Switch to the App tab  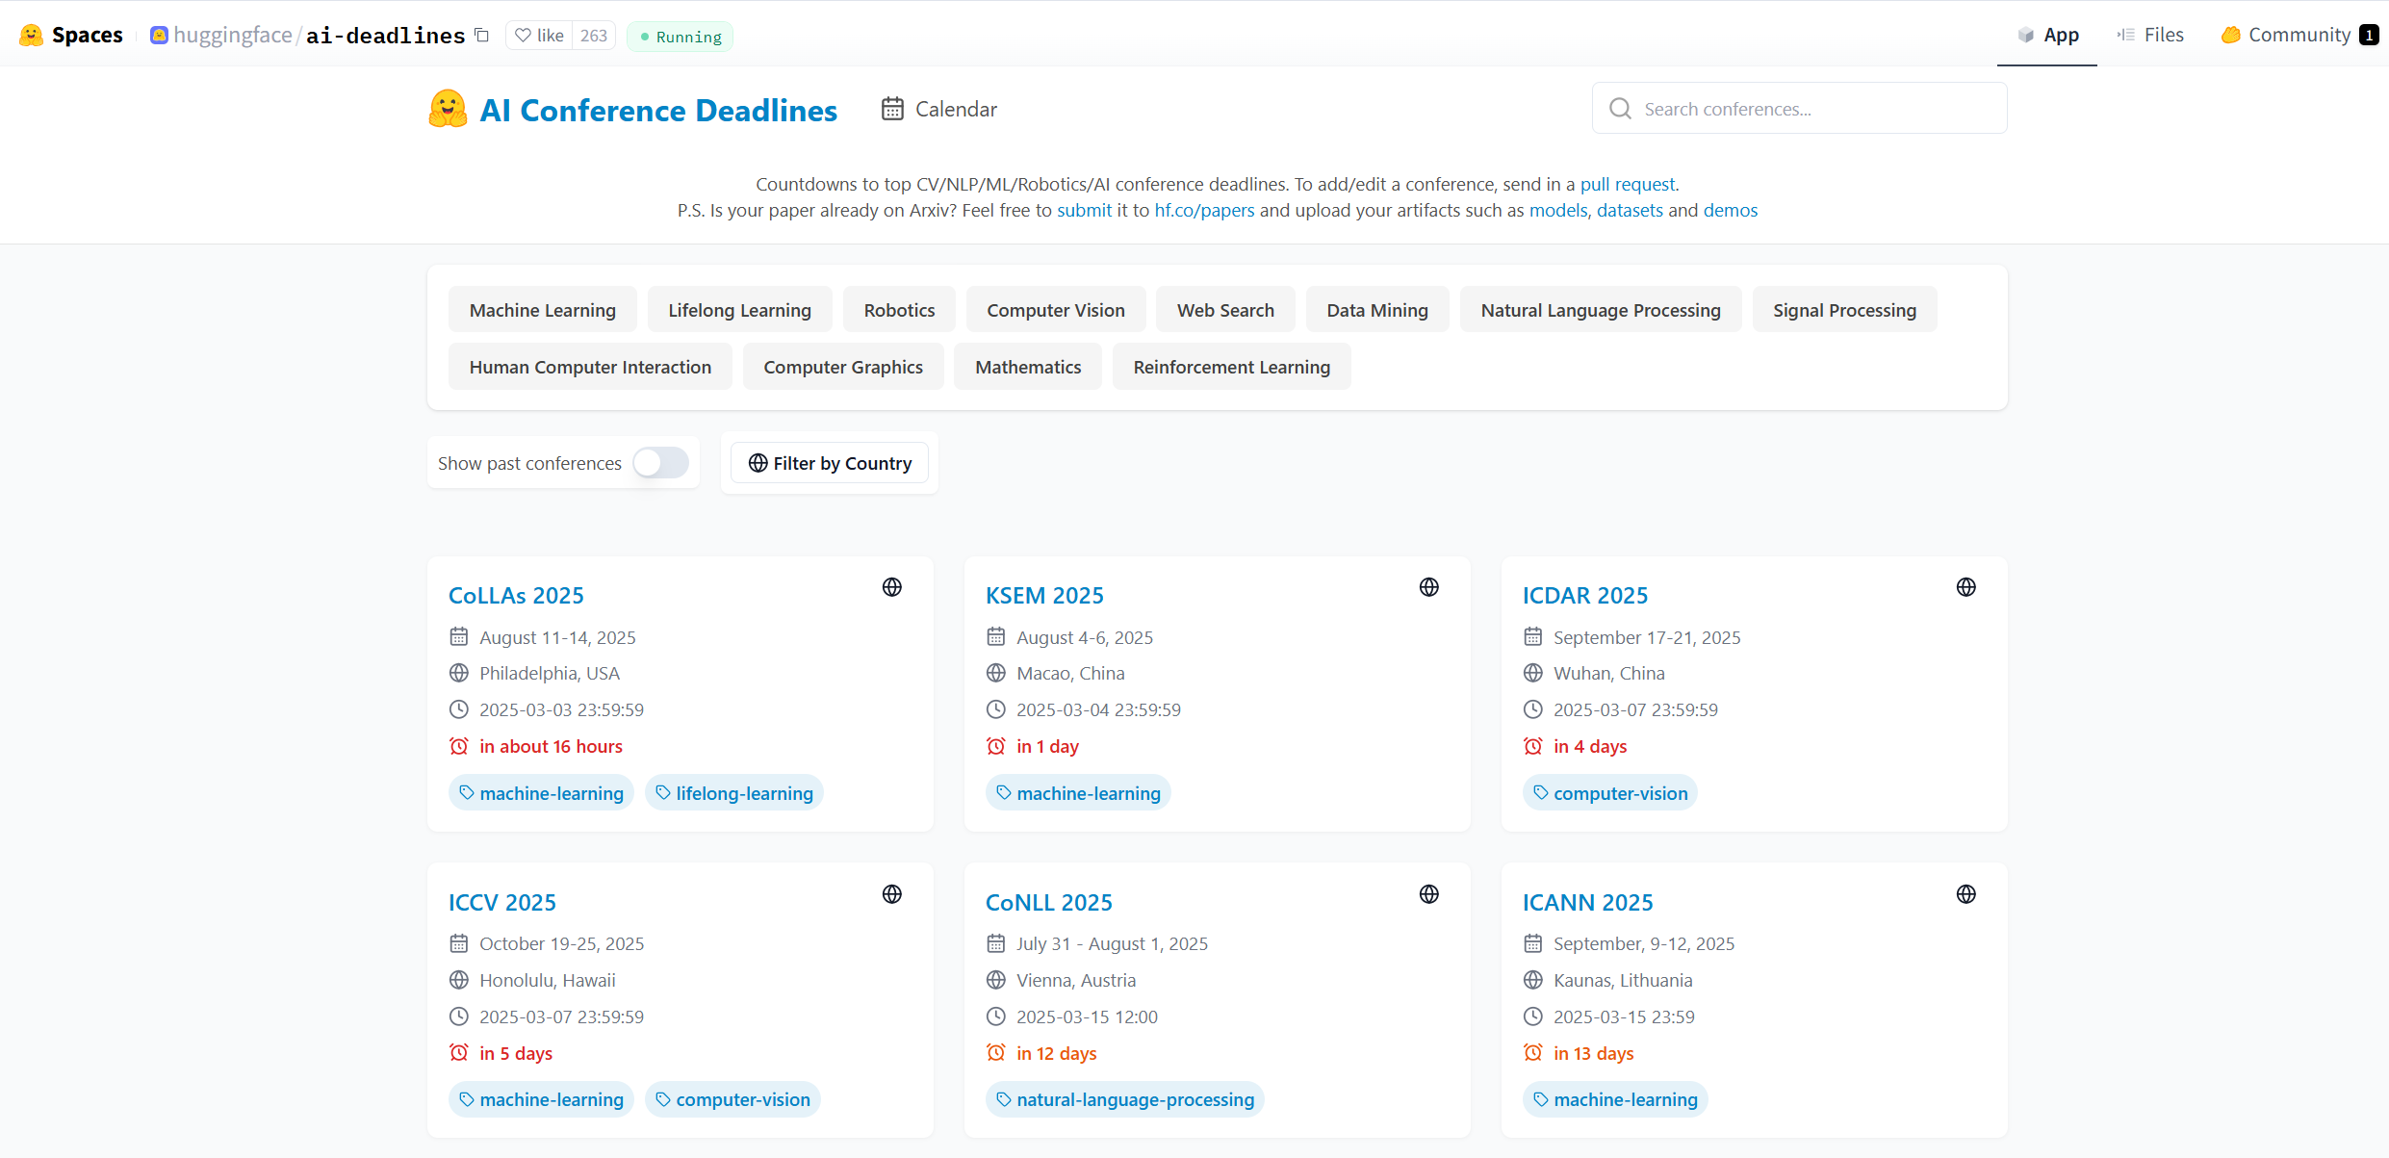click(x=2047, y=35)
